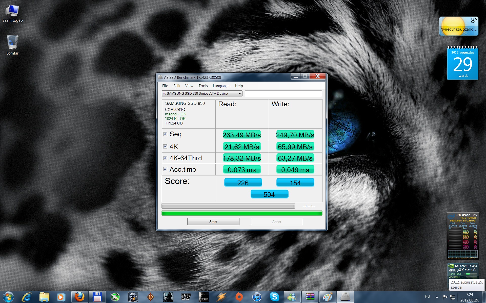Open Origin from the taskbar
The height and width of the screenshot is (303, 486).
239,297
